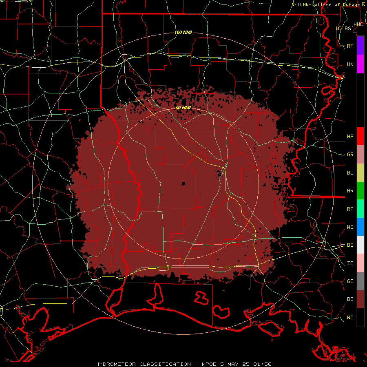This screenshot has height=367, width=367.
Task: Click the RF purple legend swatch
Action: click(x=360, y=46)
